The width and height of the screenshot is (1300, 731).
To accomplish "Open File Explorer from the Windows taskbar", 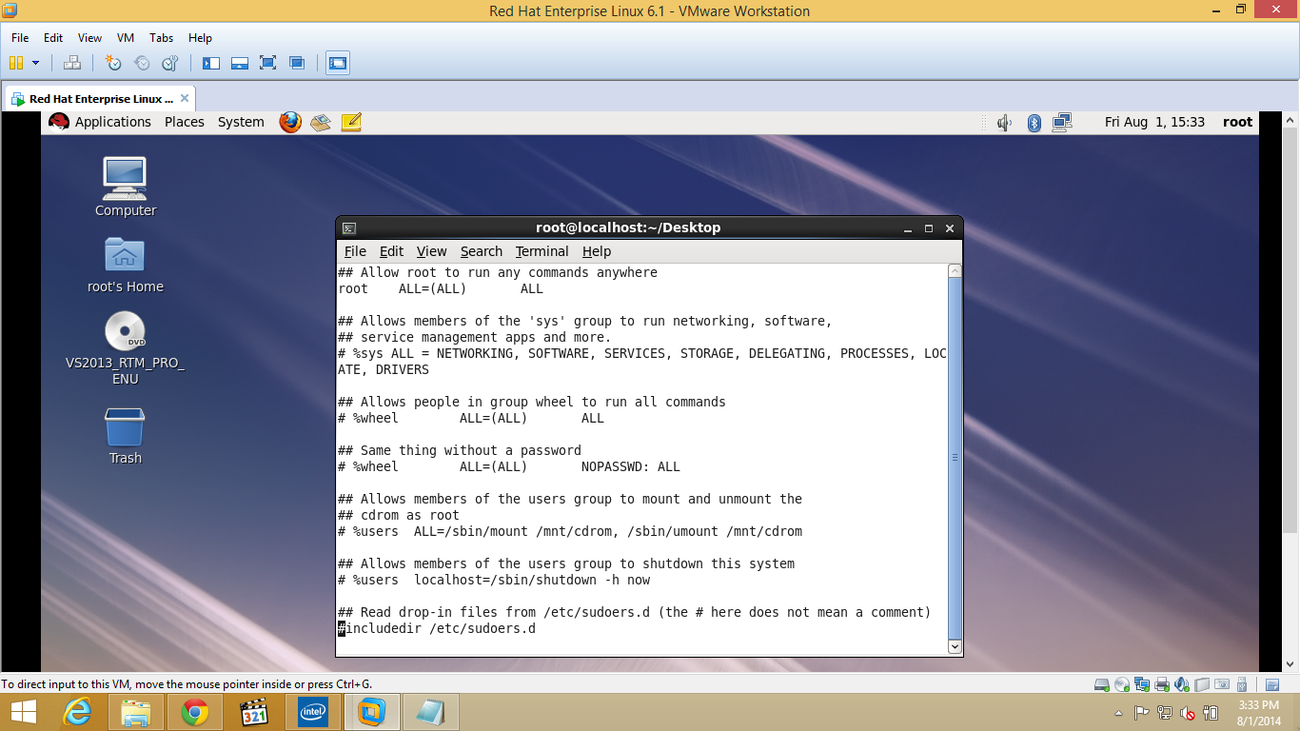I will [136, 712].
